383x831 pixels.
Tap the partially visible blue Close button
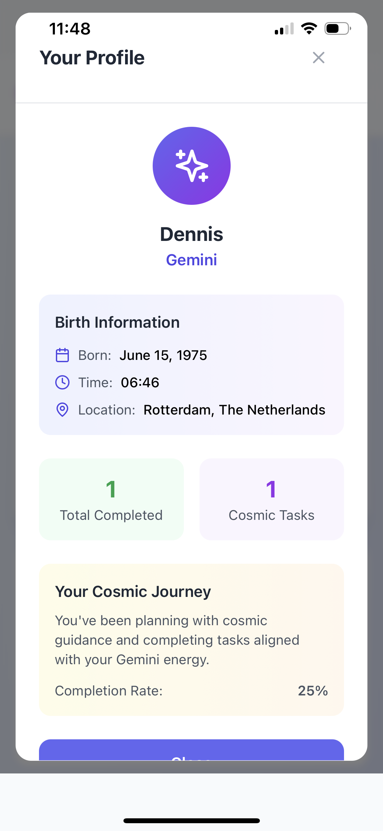pyautogui.click(x=192, y=750)
